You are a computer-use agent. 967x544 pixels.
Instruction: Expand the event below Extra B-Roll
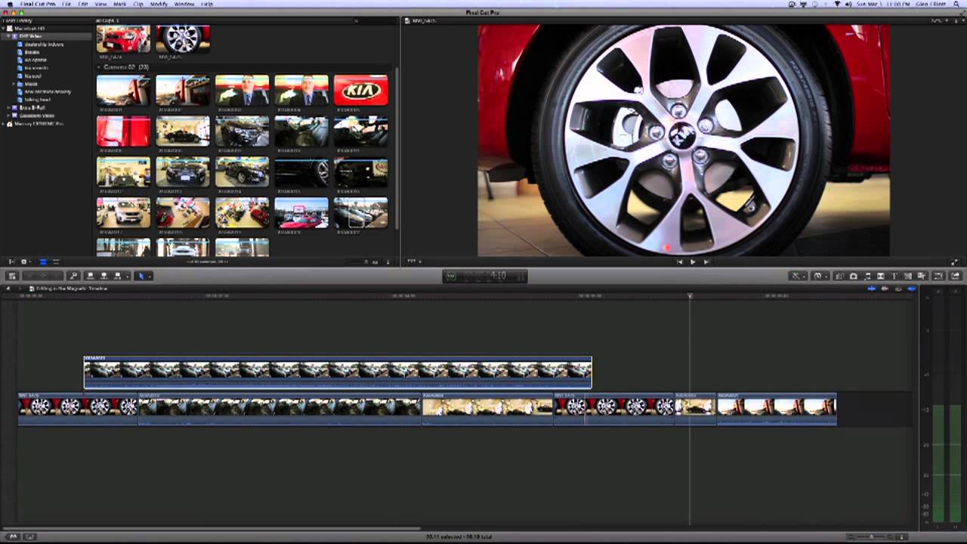tap(8, 116)
